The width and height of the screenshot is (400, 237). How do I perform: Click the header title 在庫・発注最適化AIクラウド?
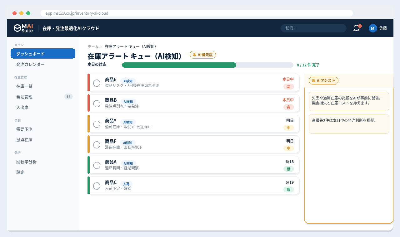[x=71, y=28]
